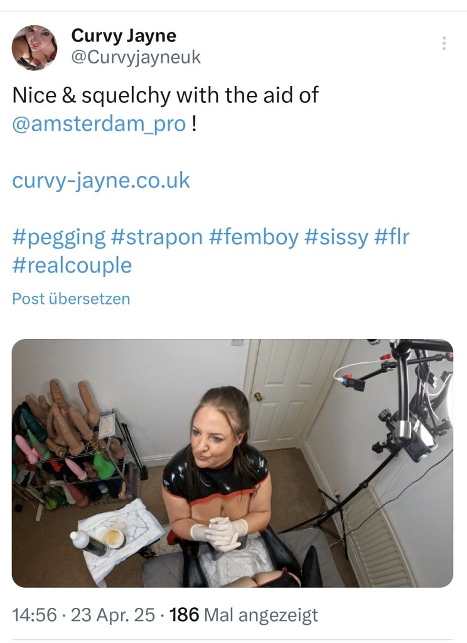Click "Post übersetzen" to translate

[71, 298]
